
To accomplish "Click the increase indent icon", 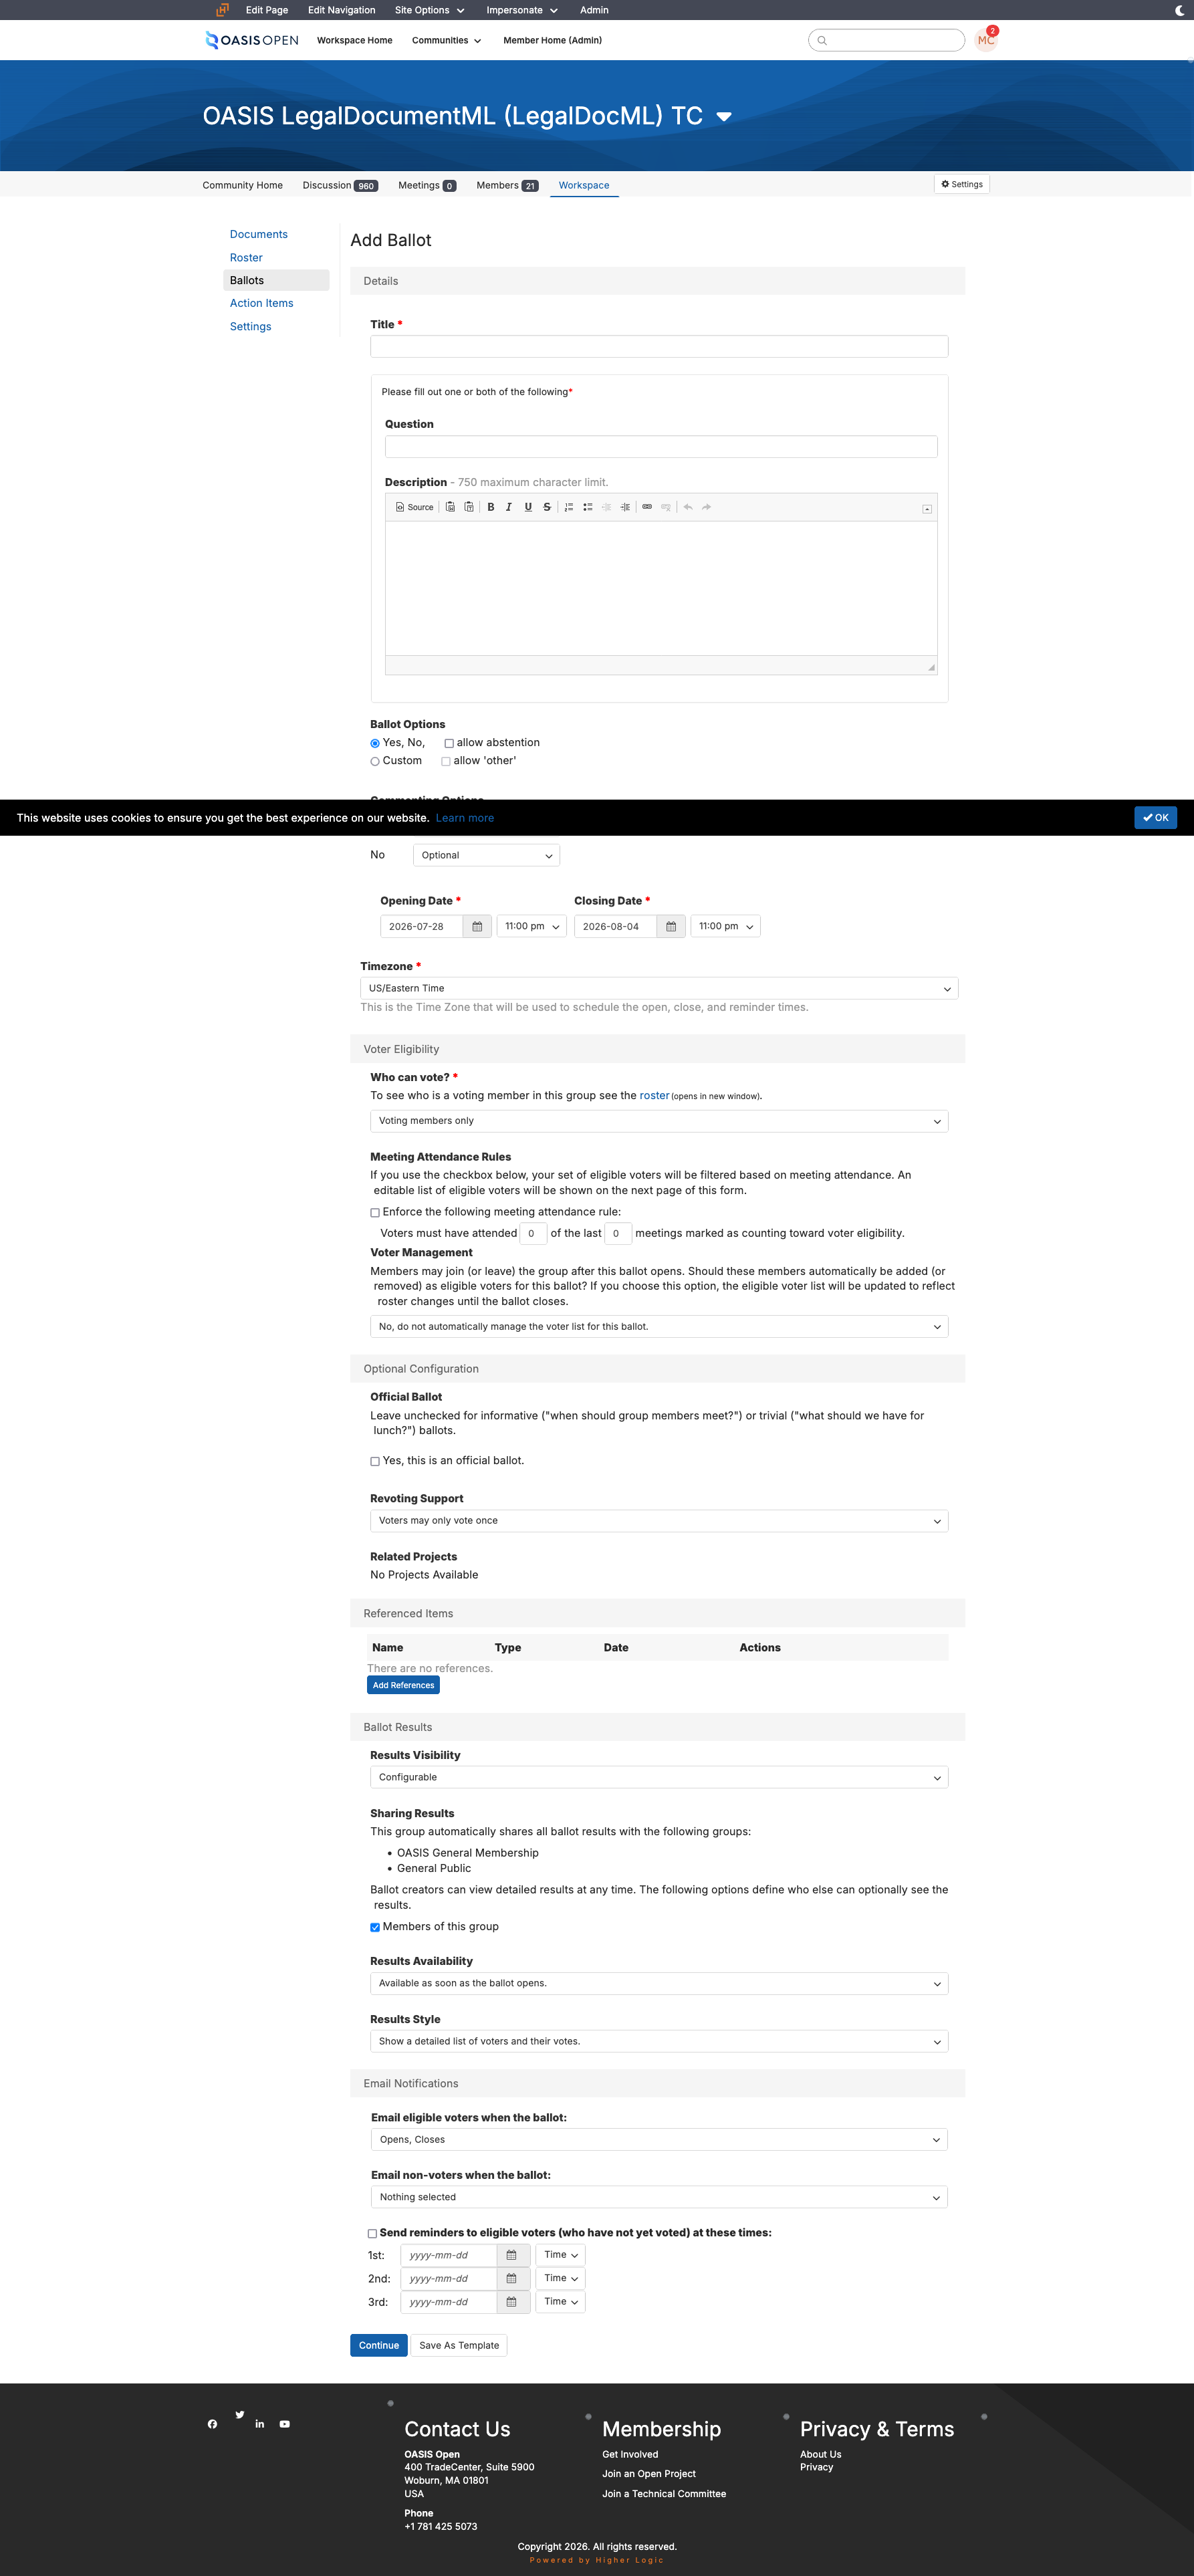I will 625,507.
